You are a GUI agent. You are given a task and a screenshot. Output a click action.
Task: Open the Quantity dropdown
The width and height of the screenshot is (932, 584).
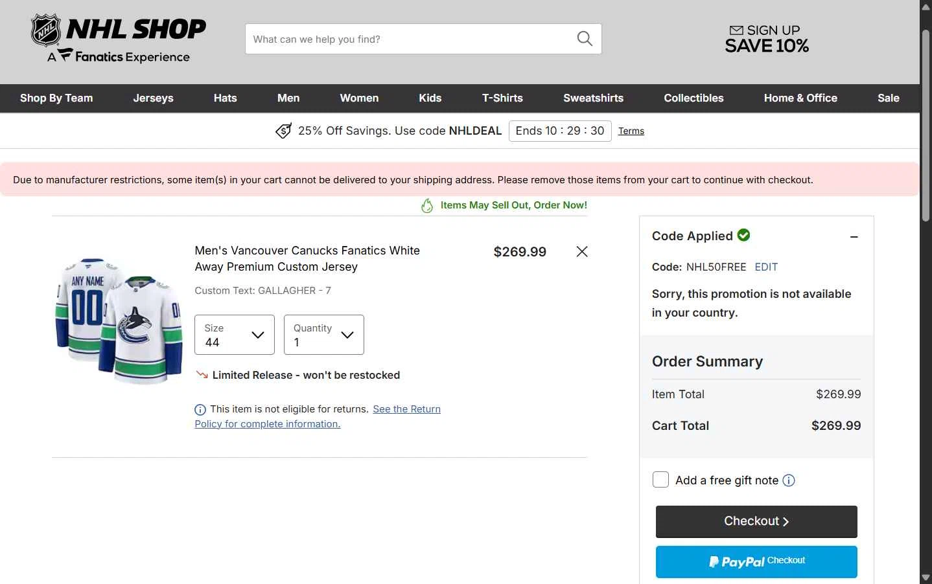point(324,335)
